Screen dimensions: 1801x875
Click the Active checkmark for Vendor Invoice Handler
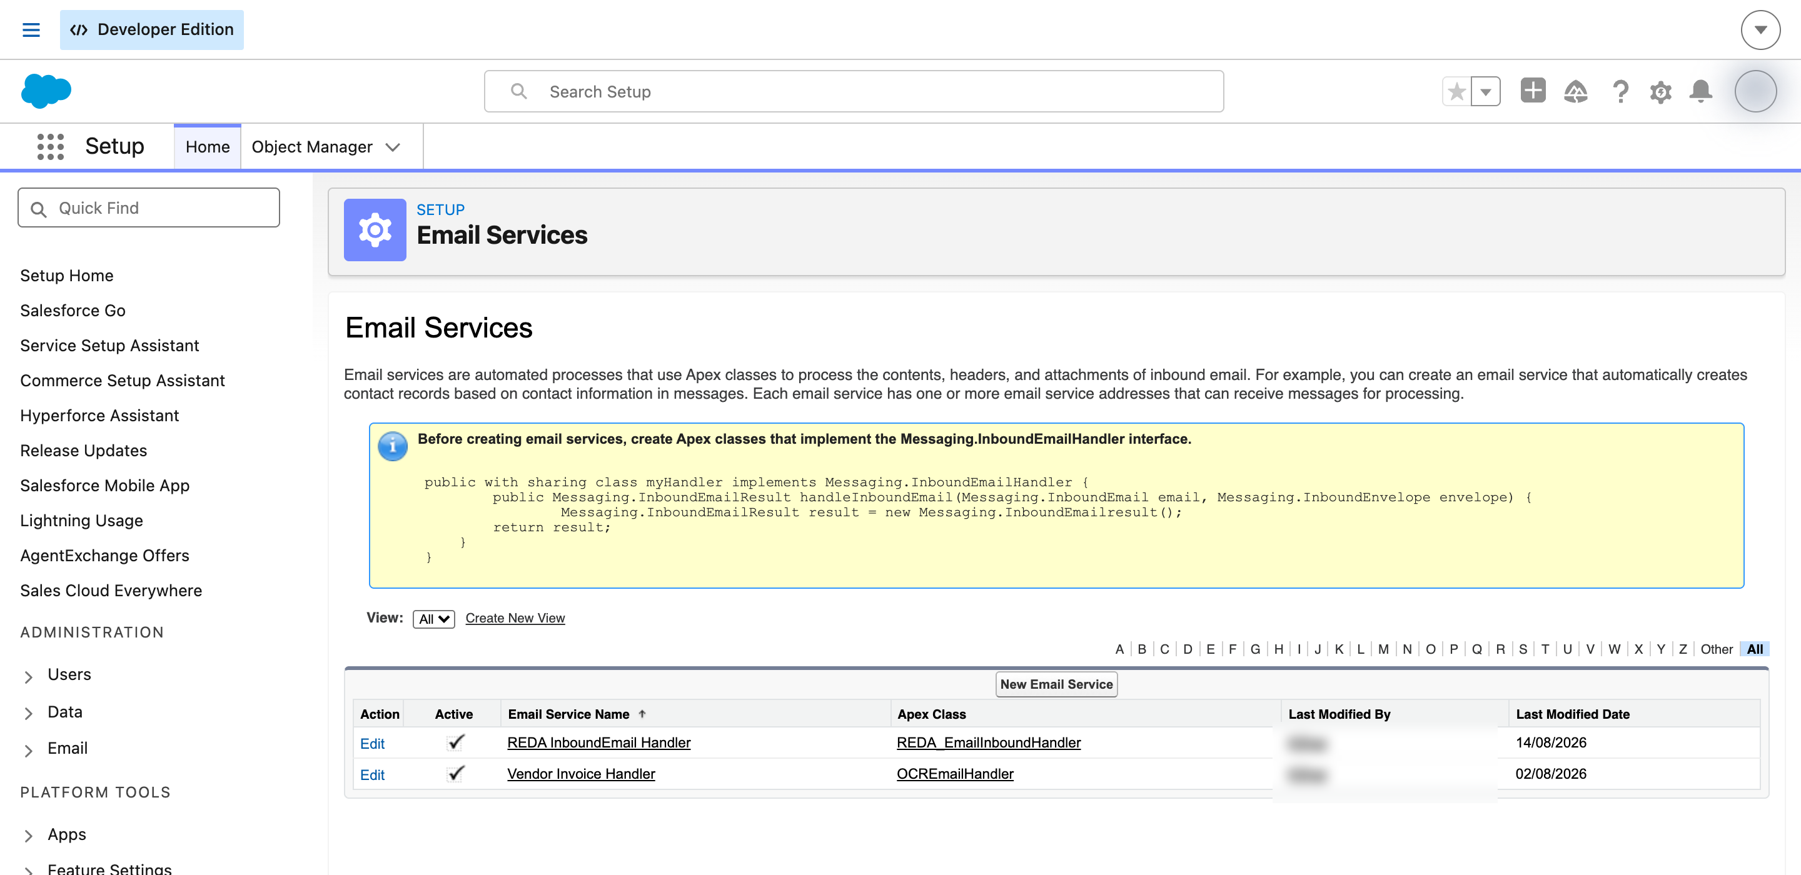pyautogui.click(x=455, y=774)
